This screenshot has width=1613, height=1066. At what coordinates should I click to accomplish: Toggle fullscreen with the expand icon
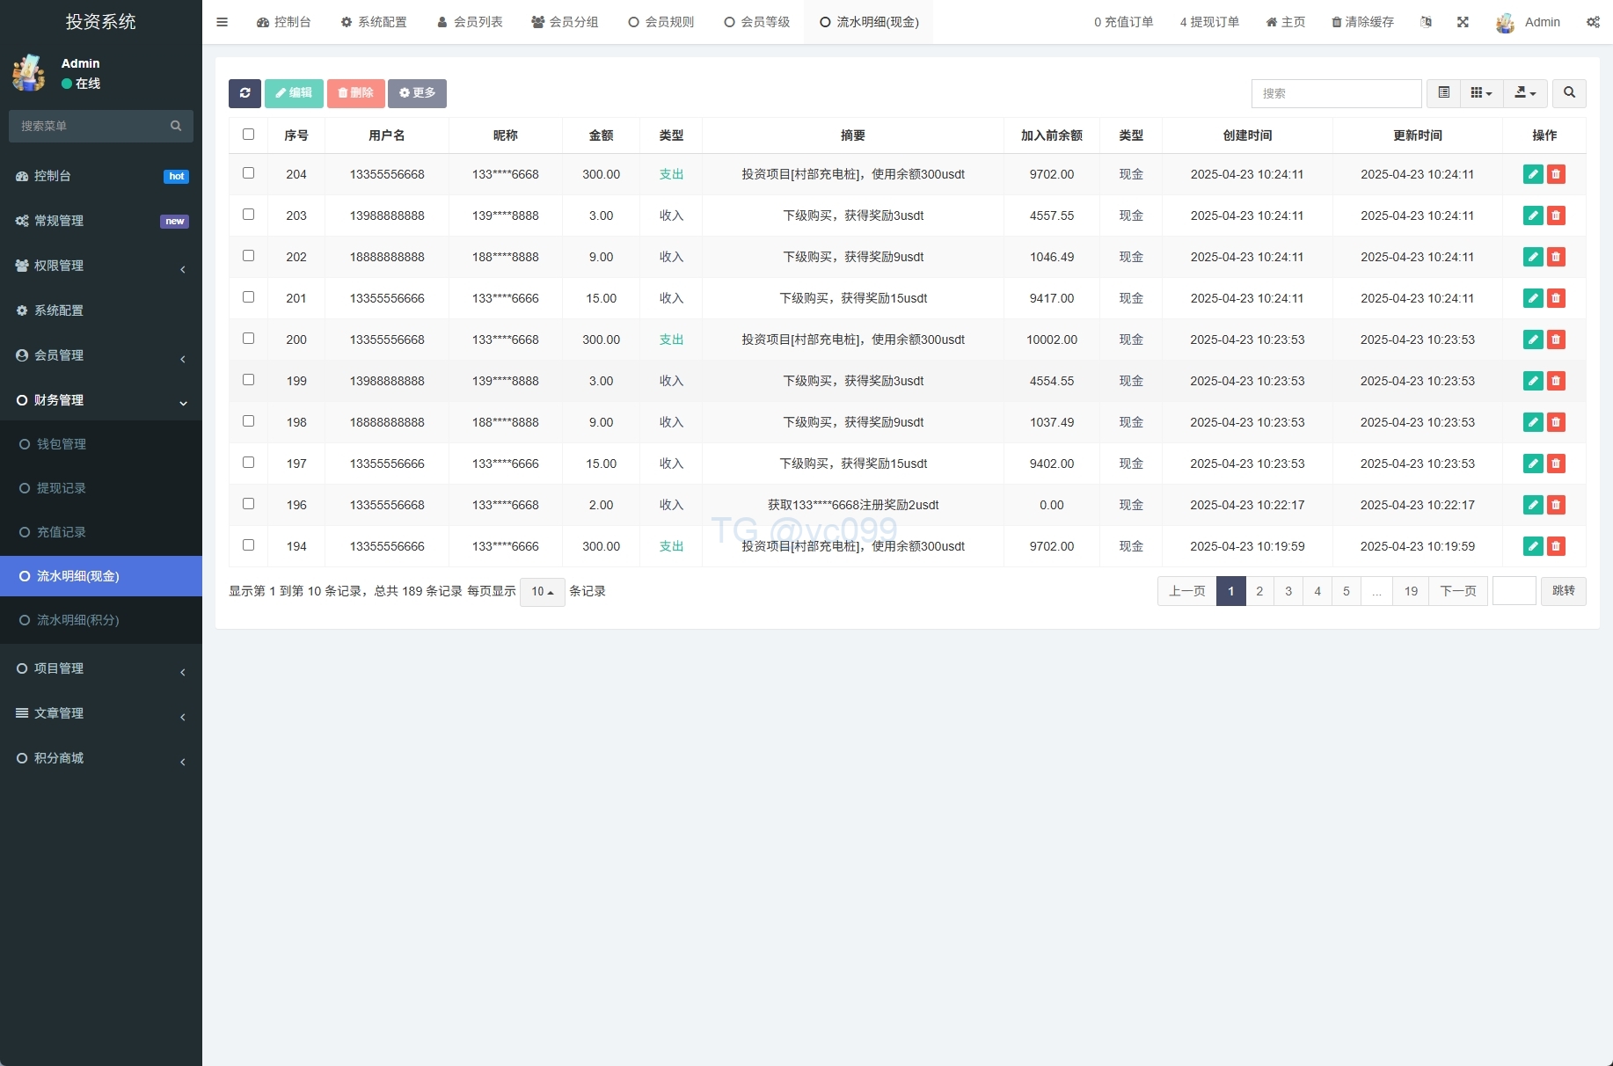point(1463,22)
